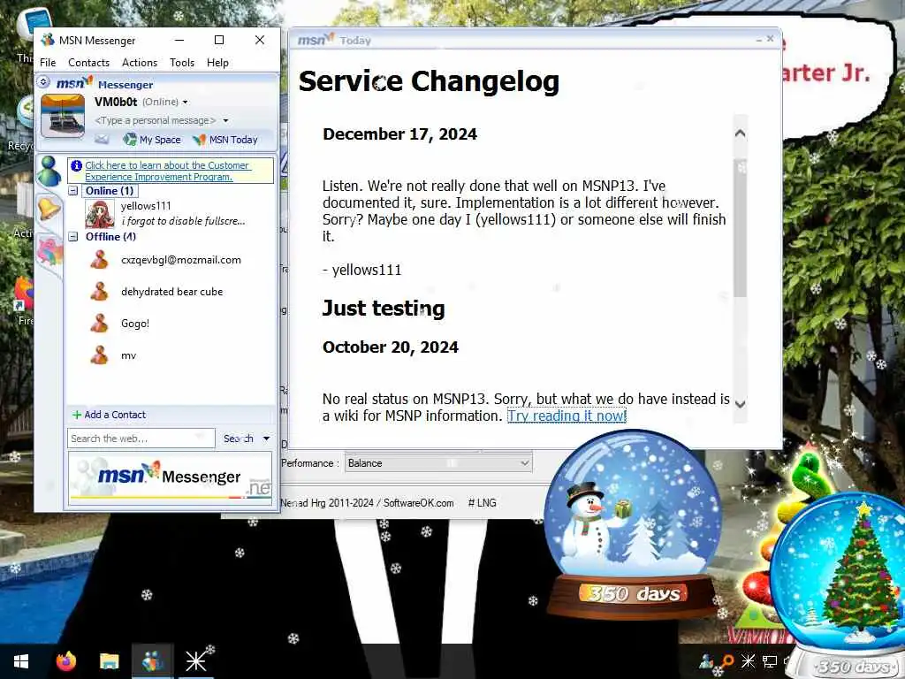Screen dimensions: 905x679
Task: Open the File menu in MSN Messenger
Action: (48, 63)
